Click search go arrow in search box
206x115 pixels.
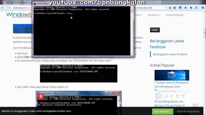tap(165, 8)
